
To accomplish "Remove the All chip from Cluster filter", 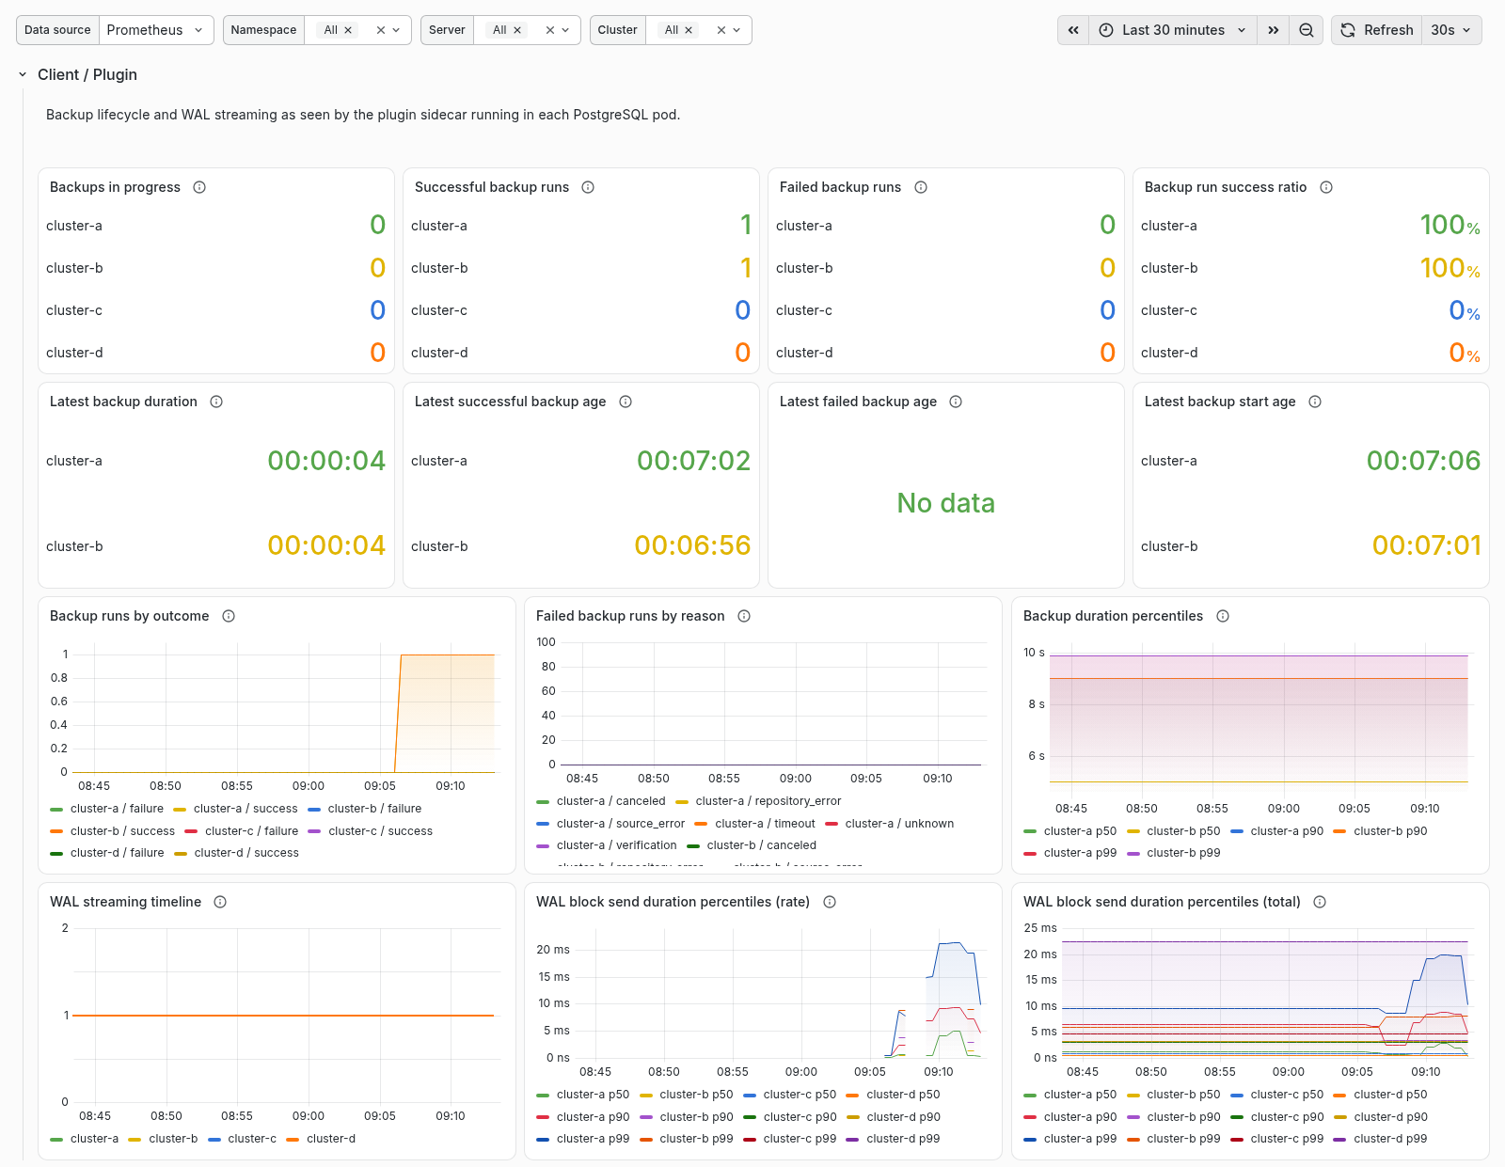I will tap(689, 30).
